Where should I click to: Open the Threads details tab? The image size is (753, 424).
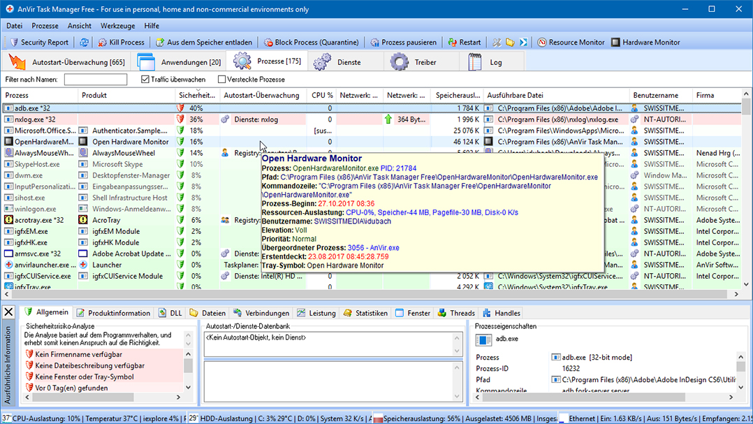(457, 313)
